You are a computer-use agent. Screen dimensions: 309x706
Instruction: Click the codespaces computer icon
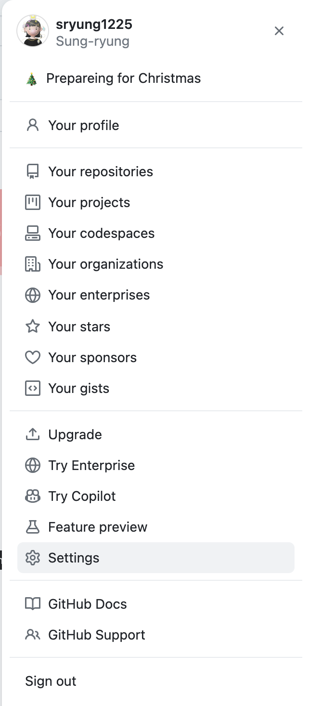32,234
